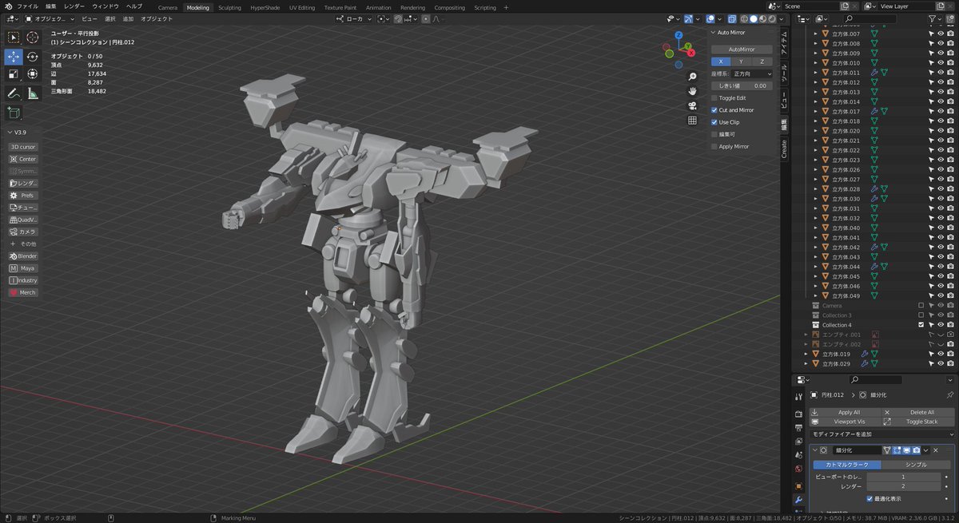Image resolution: width=959 pixels, height=523 pixels.
Task: Hide 立方体.007 using its eye icon
Action: click(941, 34)
